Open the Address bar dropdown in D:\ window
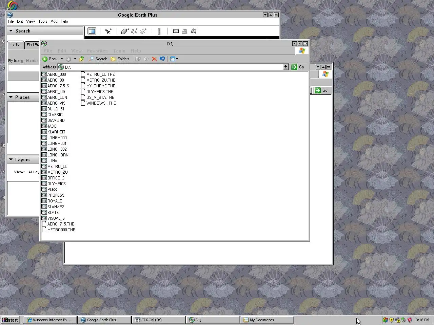The width and height of the screenshot is (434, 325). 285,67
